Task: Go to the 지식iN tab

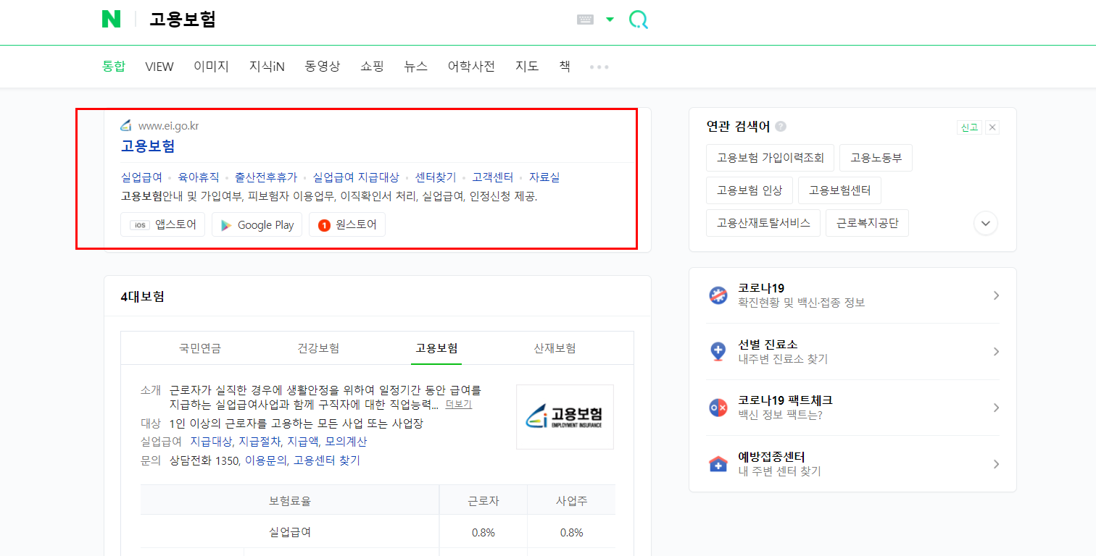Action: point(267,67)
